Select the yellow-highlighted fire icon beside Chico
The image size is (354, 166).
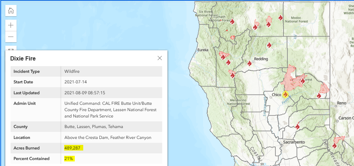[286, 94]
